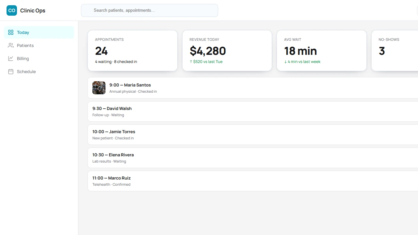Select Maria Santos avatar thumbnail
418x235 pixels.
tap(99, 88)
